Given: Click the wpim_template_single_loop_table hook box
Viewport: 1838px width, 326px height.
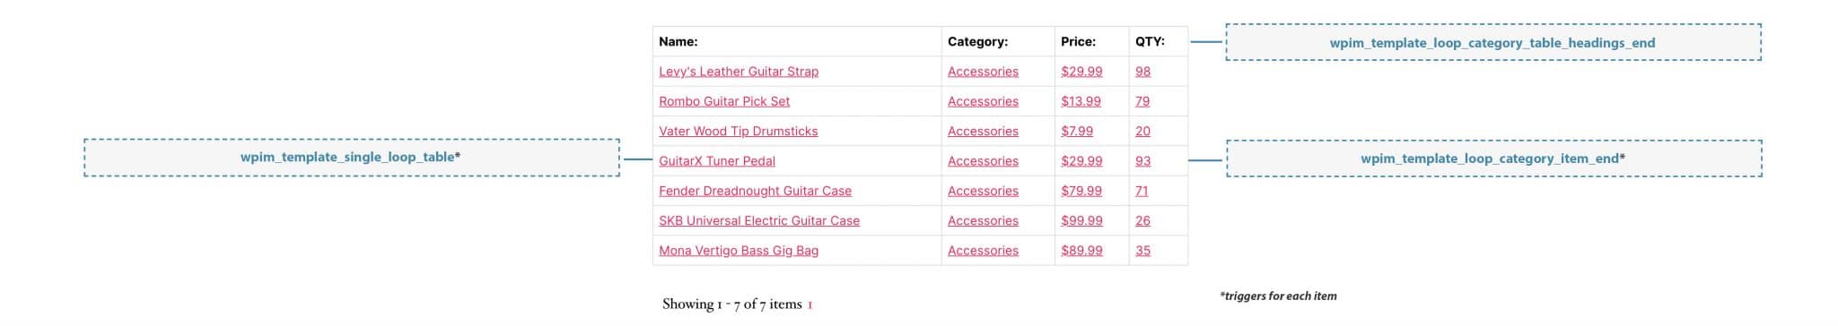Looking at the screenshot, I should [352, 158].
